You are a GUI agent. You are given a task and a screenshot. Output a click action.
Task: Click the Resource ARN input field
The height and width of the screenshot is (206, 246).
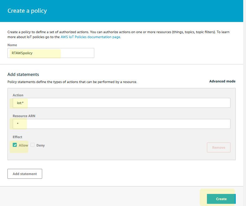pyautogui.click(x=121, y=124)
